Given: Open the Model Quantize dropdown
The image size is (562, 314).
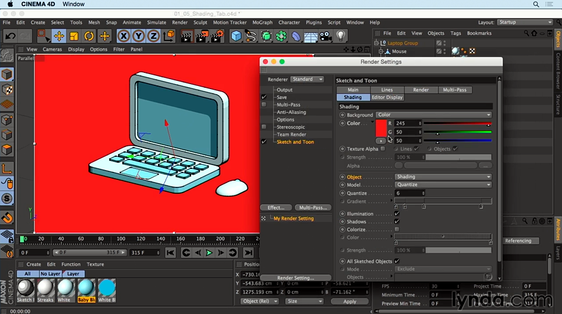Looking at the screenshot, I should (443, 184).
